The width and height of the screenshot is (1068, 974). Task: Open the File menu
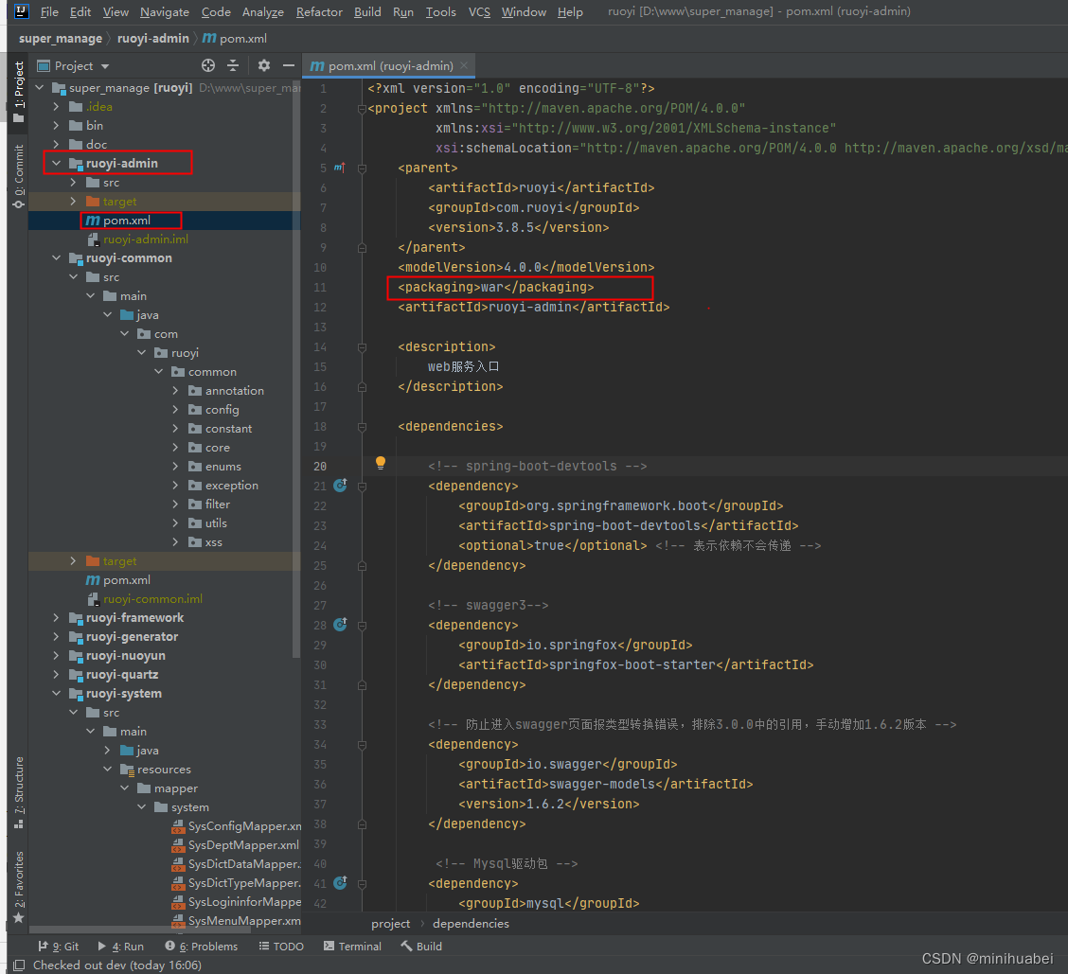point(49,11)
